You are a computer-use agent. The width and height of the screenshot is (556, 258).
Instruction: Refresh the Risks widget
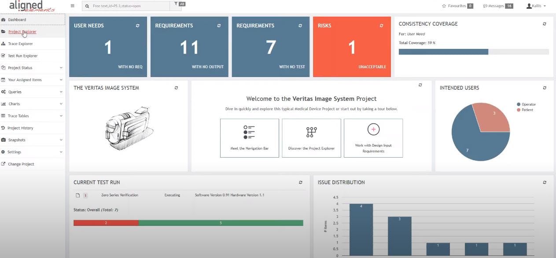pos(381,26)
